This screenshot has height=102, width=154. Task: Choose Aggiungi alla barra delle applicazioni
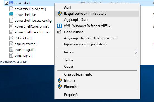(97, 38)
